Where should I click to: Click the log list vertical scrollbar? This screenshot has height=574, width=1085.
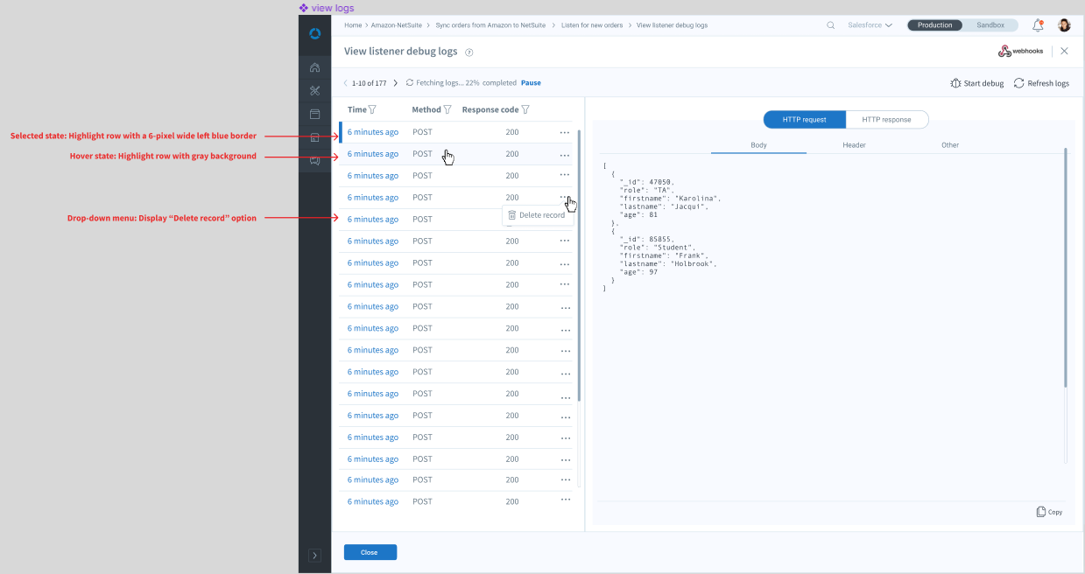[579, 262]
